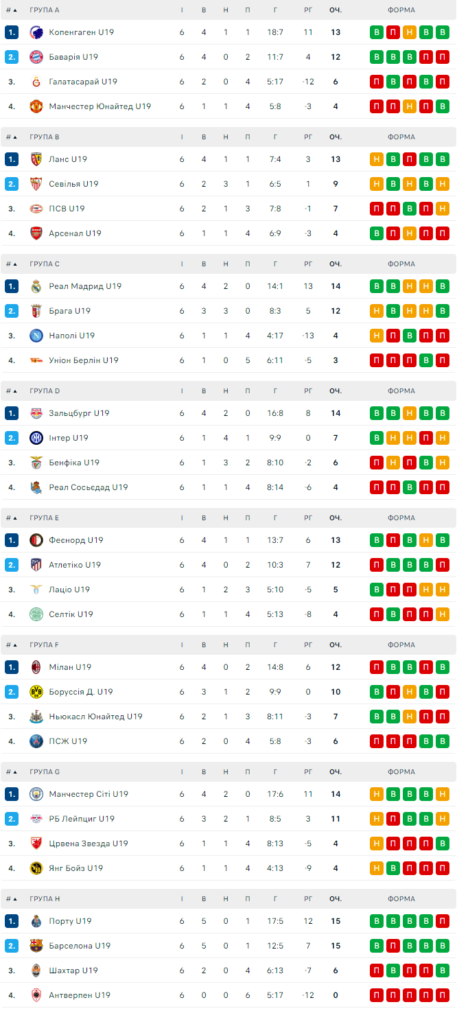Sort Група F by РГ column header
The width and height of the screenshot is (457, 1011).
coord(308,645)
